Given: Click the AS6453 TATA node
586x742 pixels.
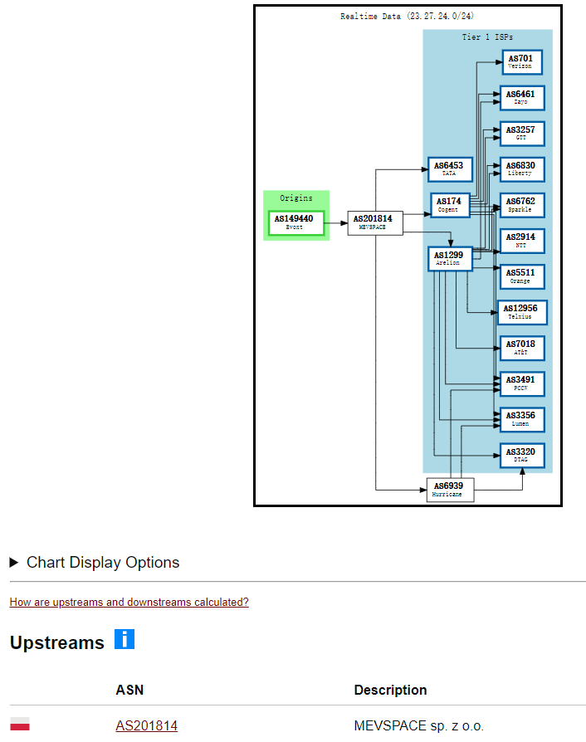Looking at the screenshot, I should point(450,169).
